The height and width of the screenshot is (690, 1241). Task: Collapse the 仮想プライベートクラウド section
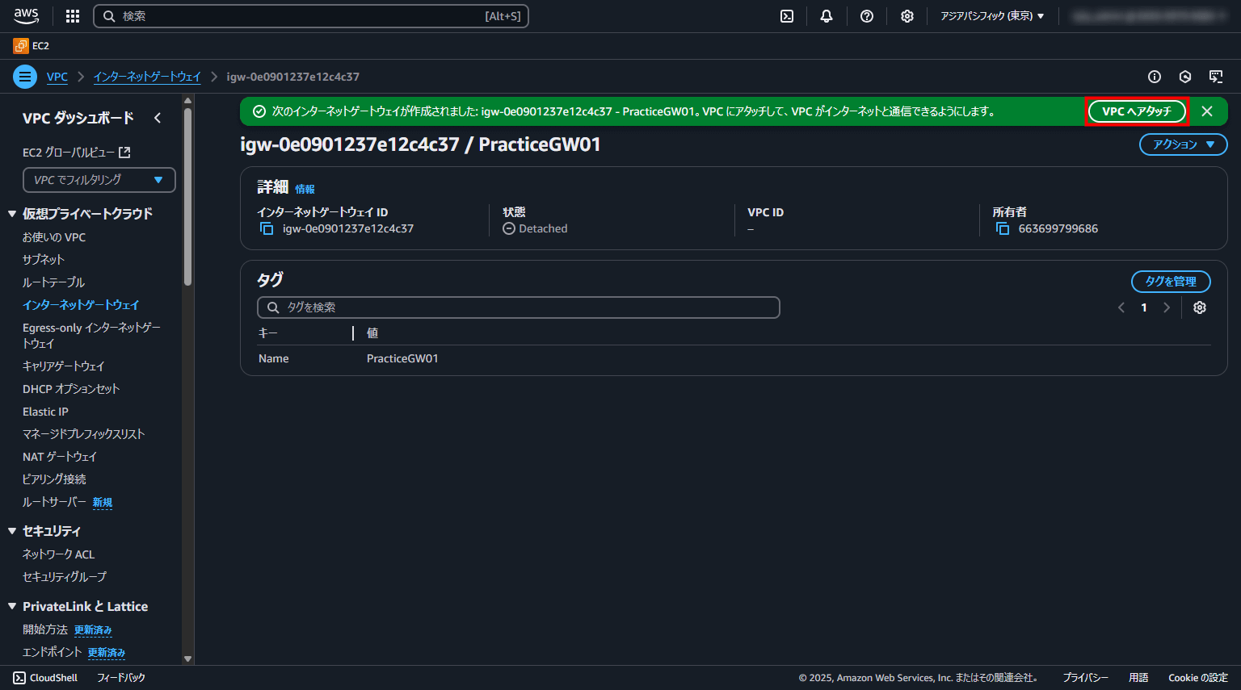coord(12,214)
